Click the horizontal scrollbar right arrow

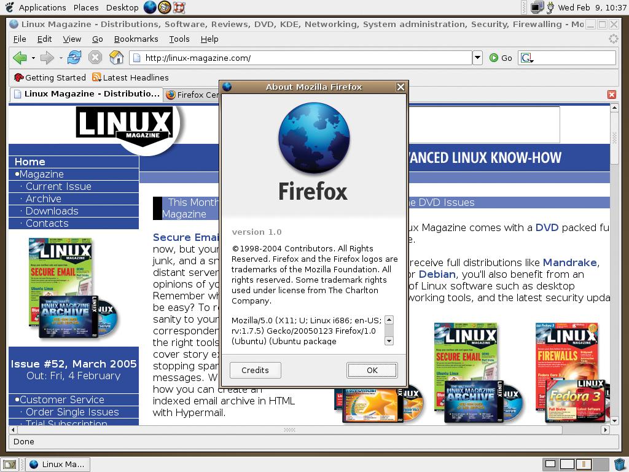(x=605, y=430)
